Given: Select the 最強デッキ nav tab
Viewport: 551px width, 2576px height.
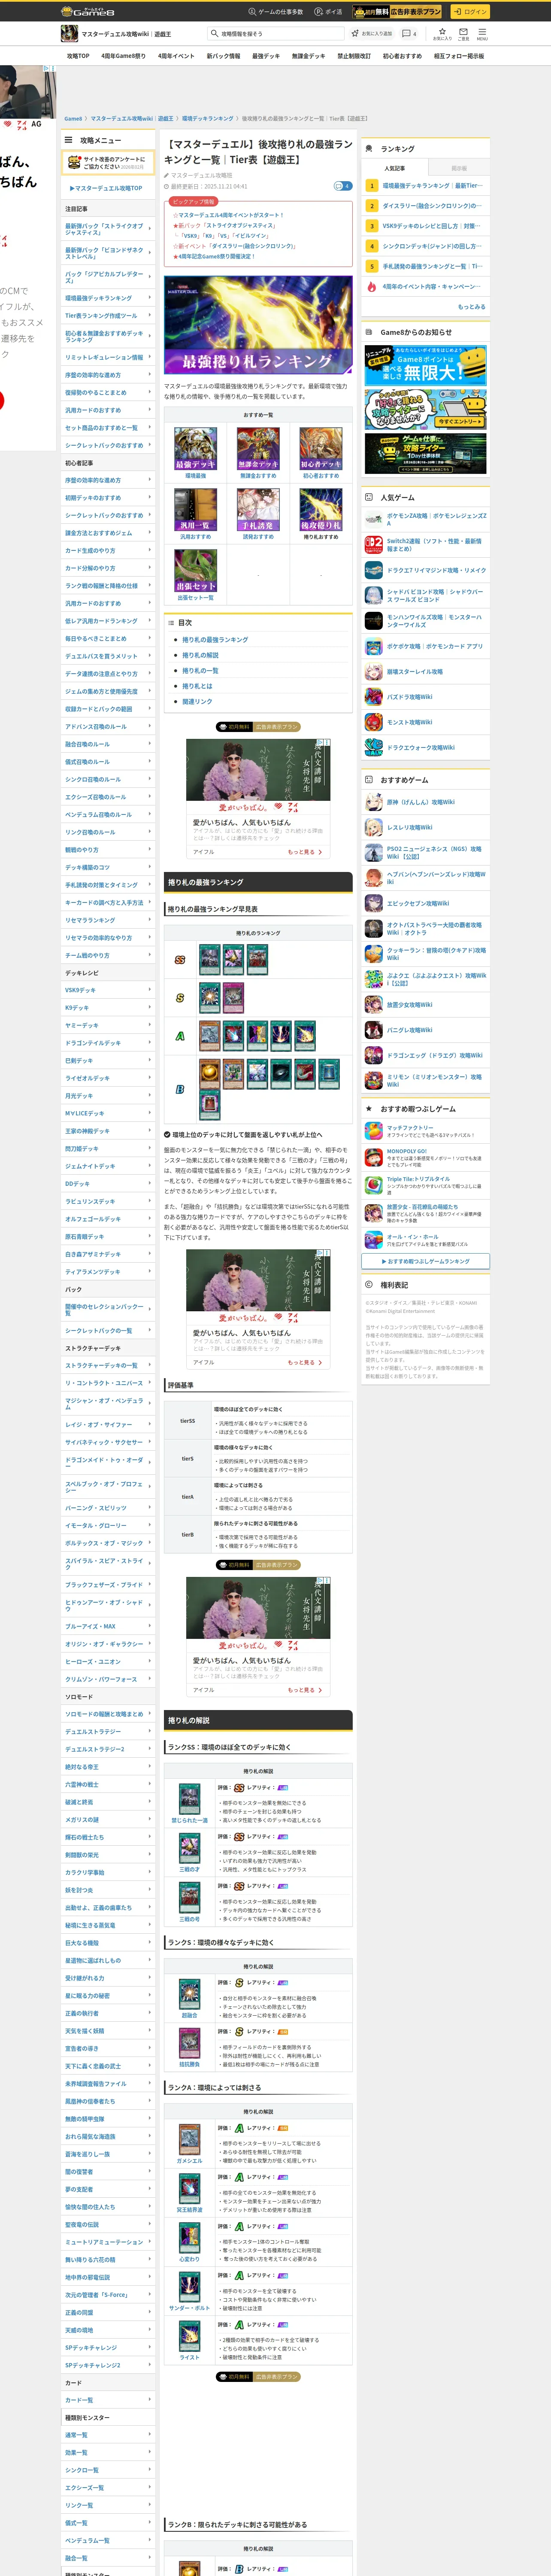Looking at the screenshot, I should tap(266, 56).
